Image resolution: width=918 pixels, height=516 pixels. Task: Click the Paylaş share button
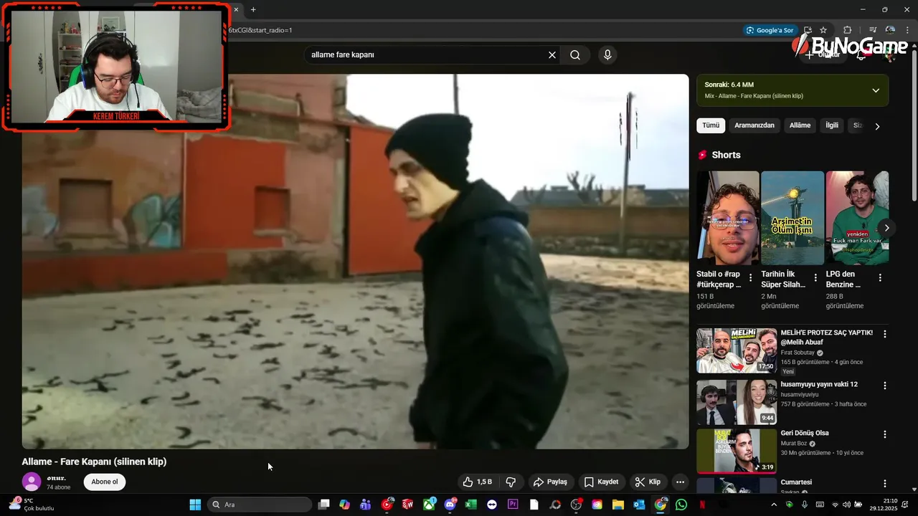click(550, 482)
